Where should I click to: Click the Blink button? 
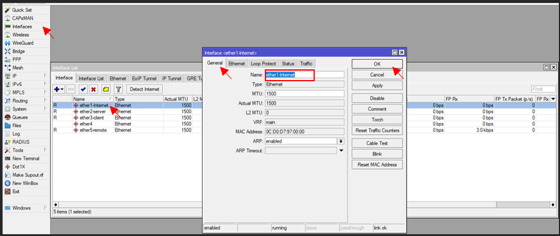click(377, 154)
